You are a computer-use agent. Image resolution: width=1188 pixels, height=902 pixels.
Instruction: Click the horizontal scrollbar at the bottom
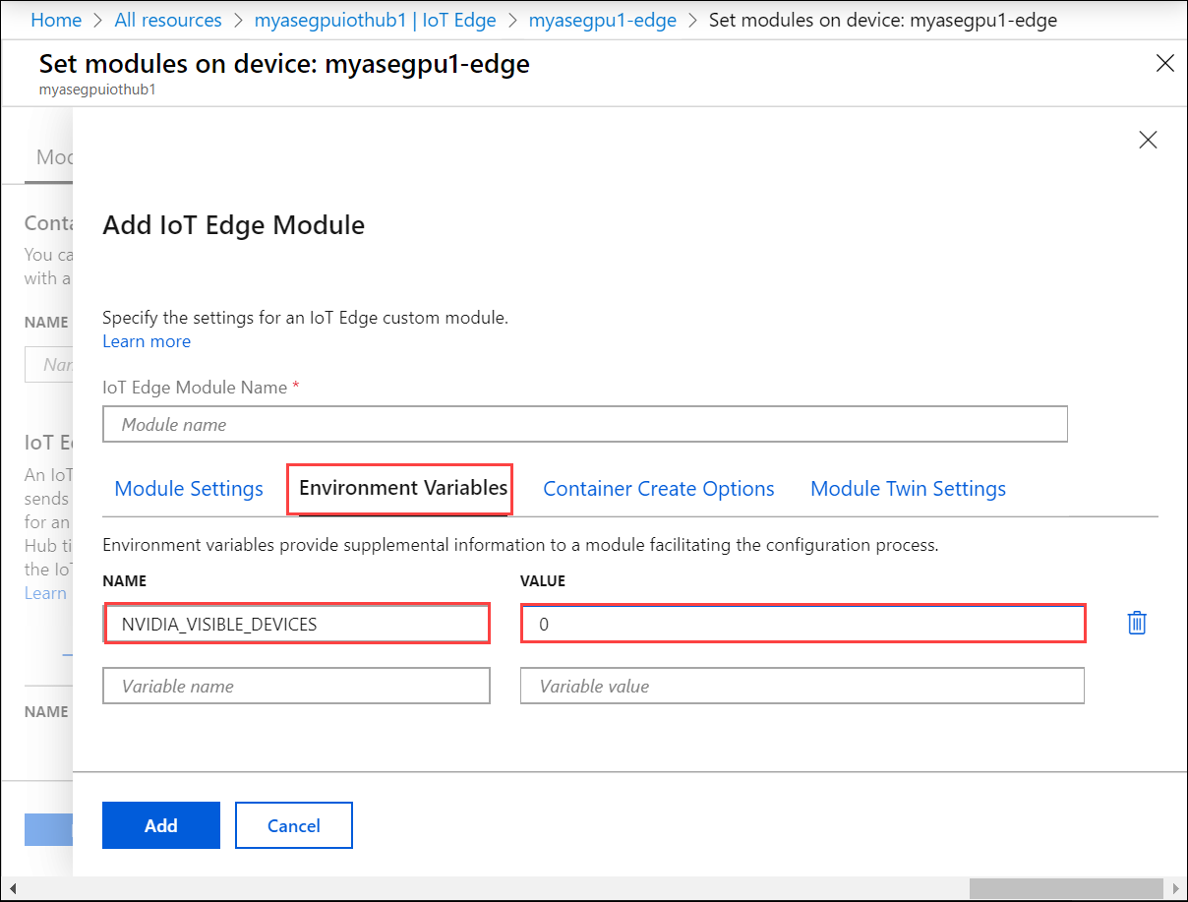click(x=1067, y=888)
